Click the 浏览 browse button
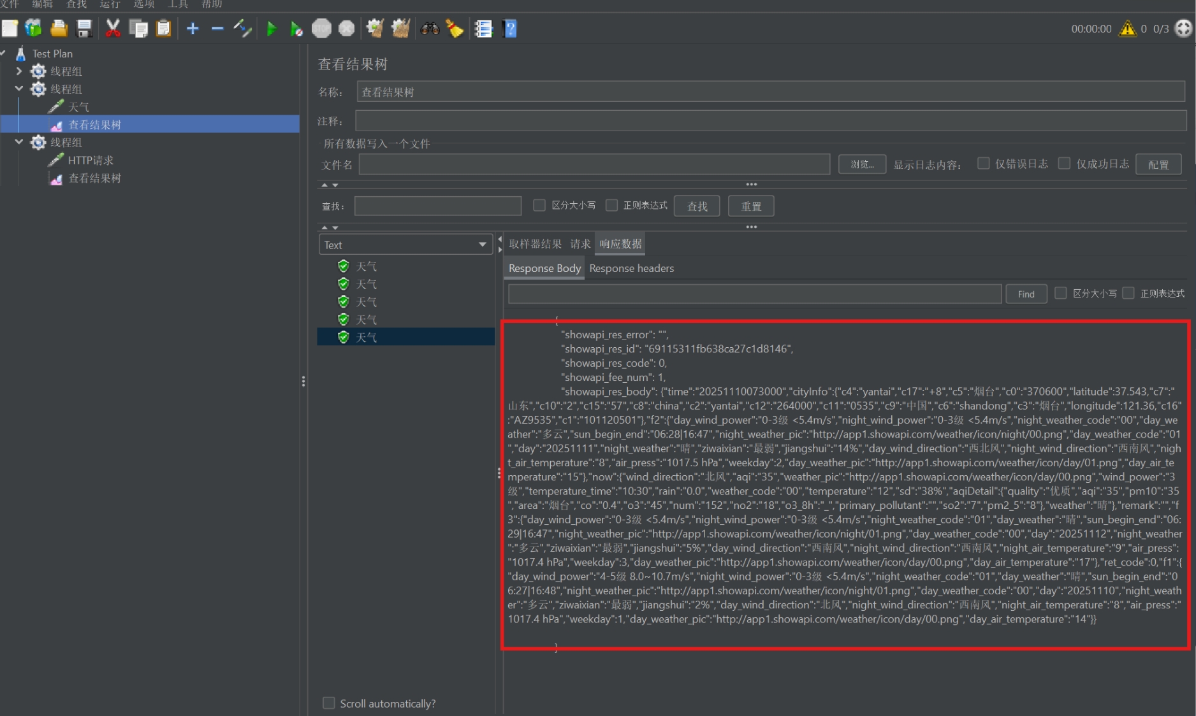The image size is (1196, 716). tap(862, 164)
